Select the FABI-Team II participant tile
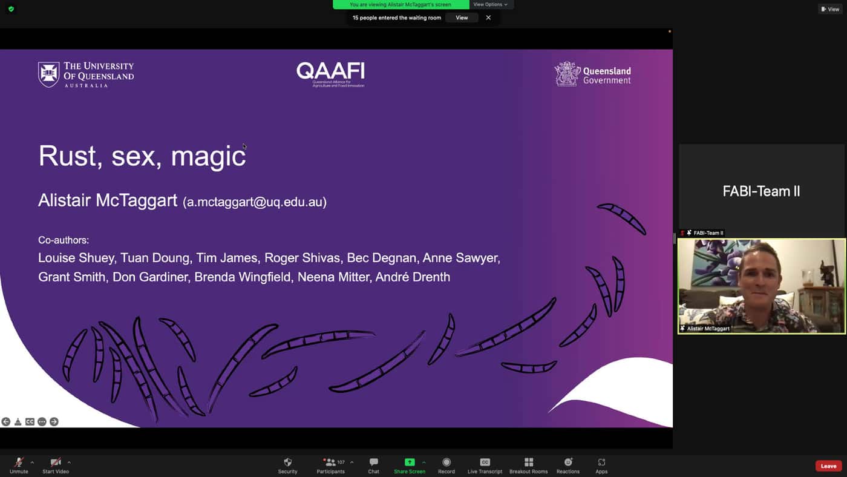847x477 pixels. click(761, 191)
